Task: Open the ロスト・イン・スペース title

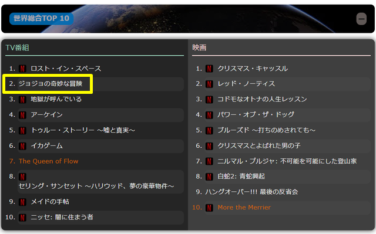Action: [66, 69]
